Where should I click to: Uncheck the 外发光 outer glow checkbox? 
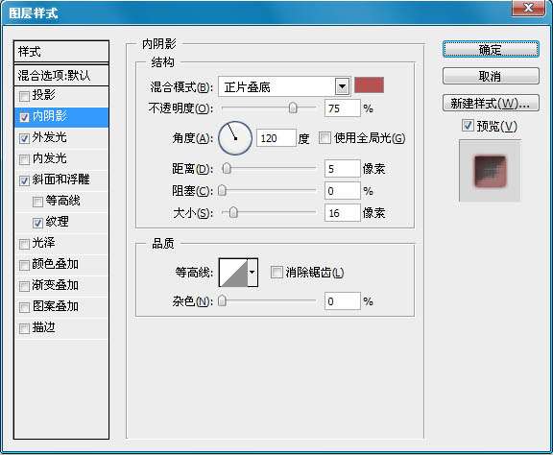[24, 138]
